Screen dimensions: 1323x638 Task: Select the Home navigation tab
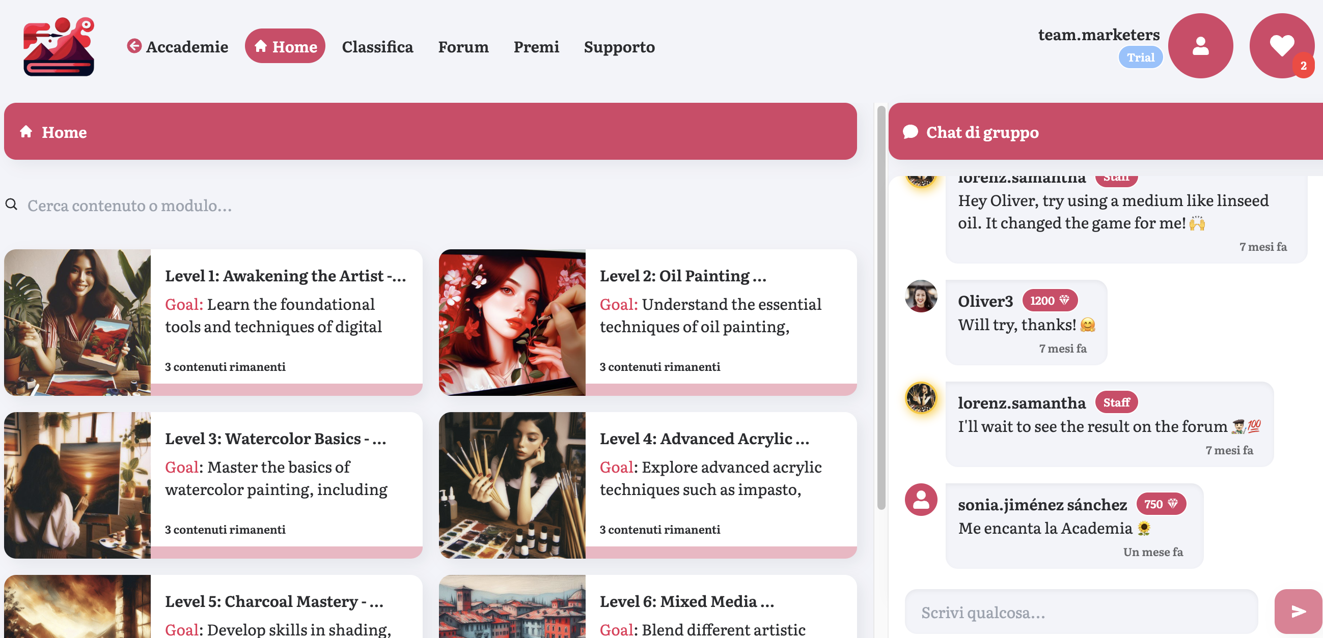(285, 46)
